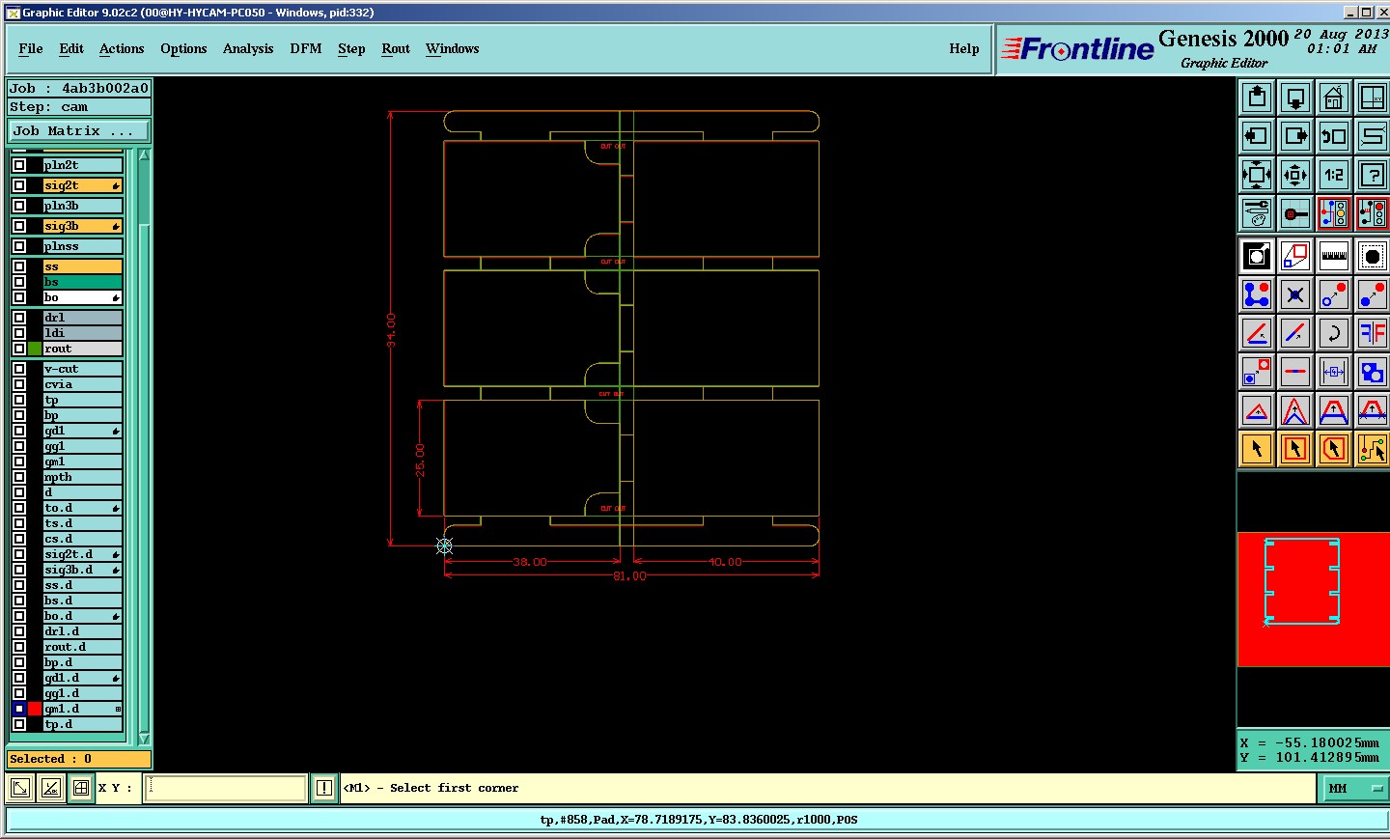Open the Rout menu

pos(396,48)
